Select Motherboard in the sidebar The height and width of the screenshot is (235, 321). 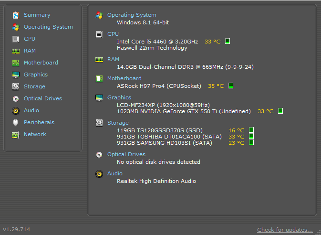(41, 63)
